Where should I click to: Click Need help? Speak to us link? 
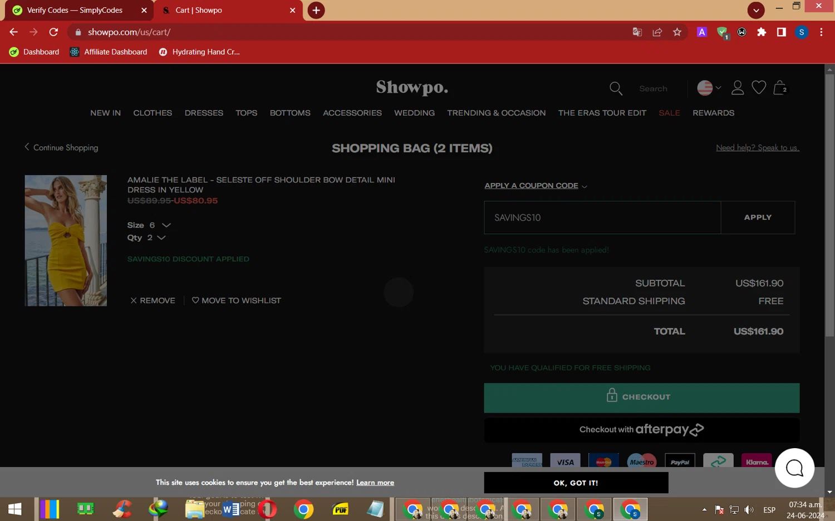click(x=758, y=148)
